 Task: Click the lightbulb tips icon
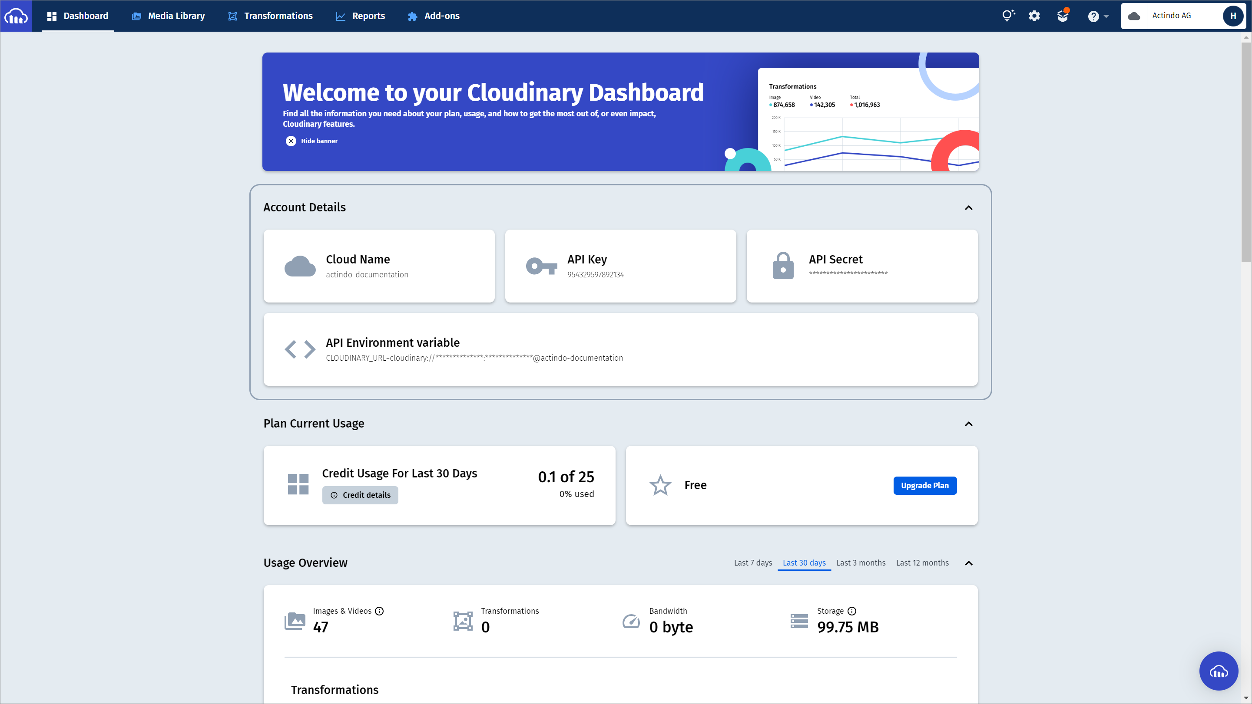1008,16
